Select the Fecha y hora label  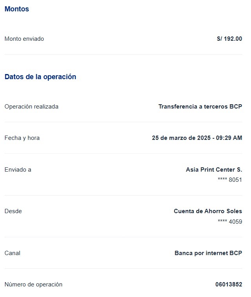pyautogui.click(x=22, y=138)
